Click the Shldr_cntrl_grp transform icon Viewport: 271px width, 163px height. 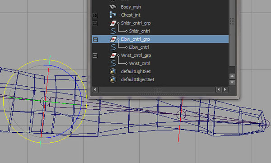point(113,23)
